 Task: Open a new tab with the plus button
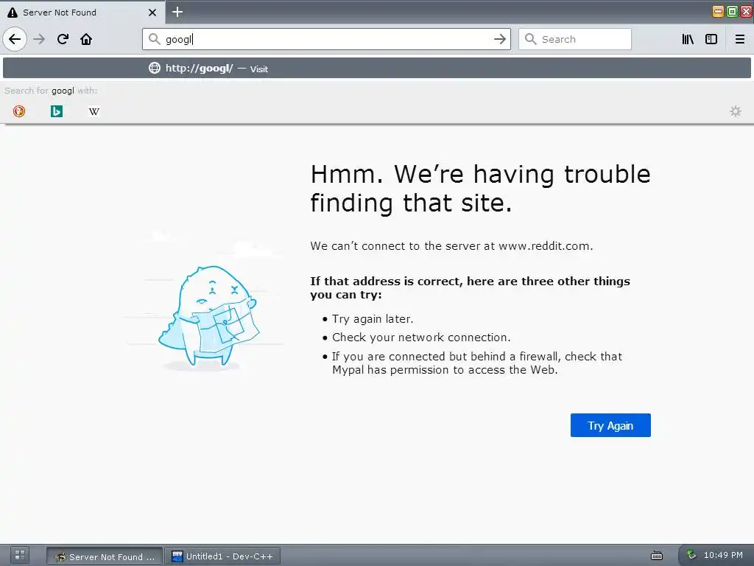click(x=177, y=12)
